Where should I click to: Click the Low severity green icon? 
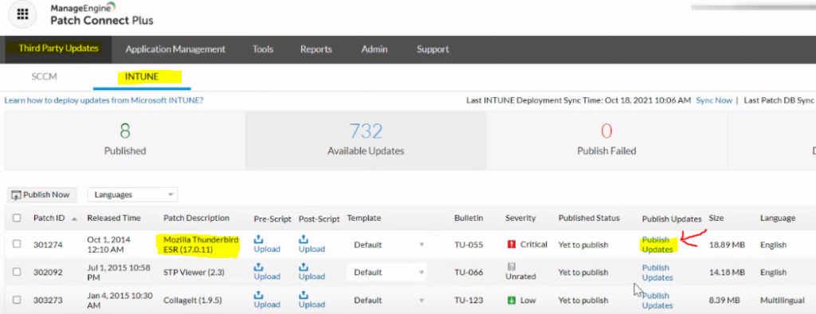(x=512, y=300)
